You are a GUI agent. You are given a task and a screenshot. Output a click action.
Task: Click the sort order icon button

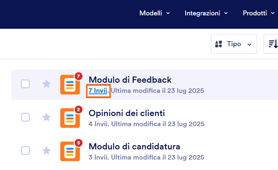(271, 44)
